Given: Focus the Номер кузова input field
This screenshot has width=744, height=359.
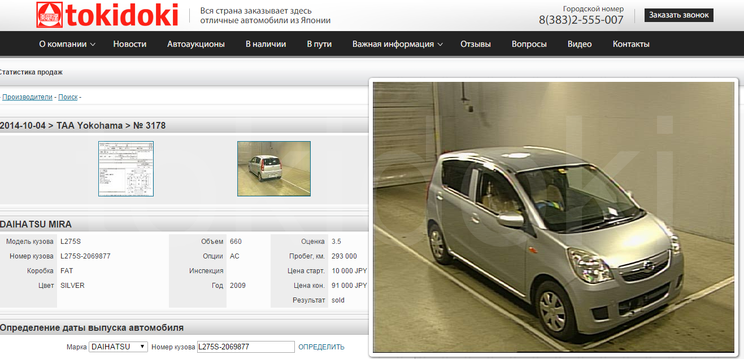Looking at the screenshot, I should coord(246,347).
